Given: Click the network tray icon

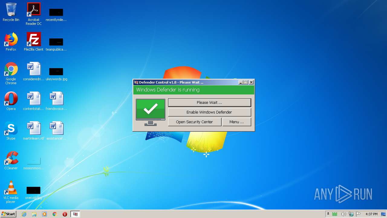Looking at the screenshot, I should point(351,214).
